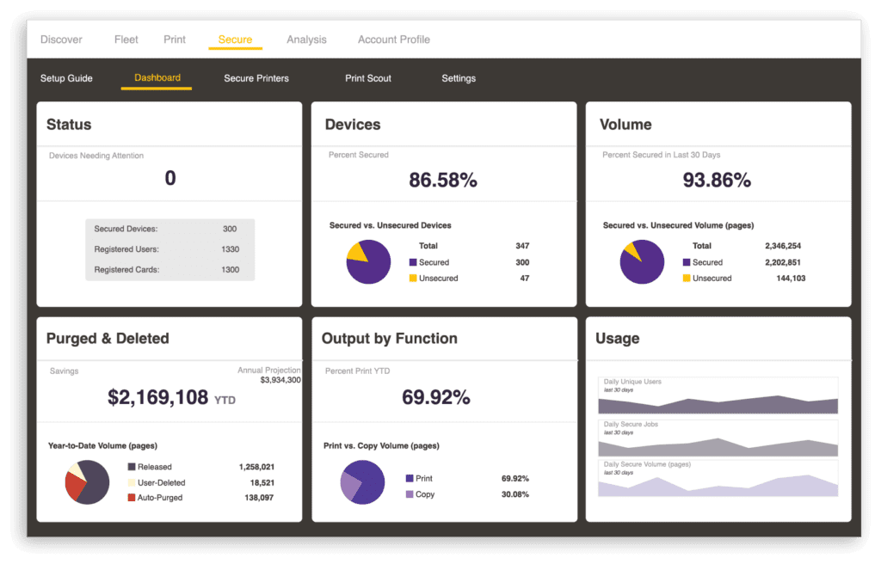The width and height of the screenshot is (881, 564).
Task: Select the Year-to-Date Volume pie chart
Action: point(86,482)
